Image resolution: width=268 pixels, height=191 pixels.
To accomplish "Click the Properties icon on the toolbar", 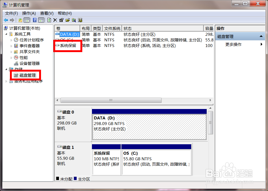I will point(61,20).
